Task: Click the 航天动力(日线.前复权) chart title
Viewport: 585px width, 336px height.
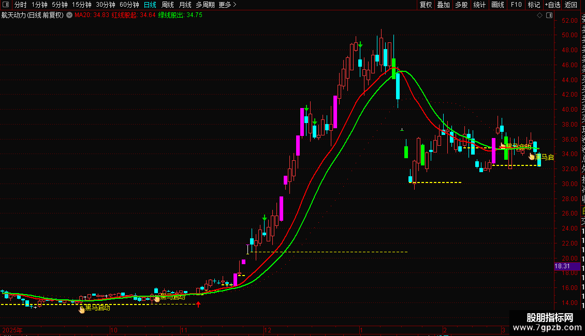Action: coord(33,16)
